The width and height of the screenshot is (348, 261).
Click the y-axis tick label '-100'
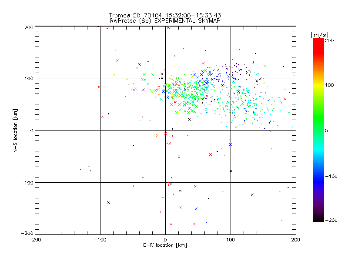click(x=27, y=183)
